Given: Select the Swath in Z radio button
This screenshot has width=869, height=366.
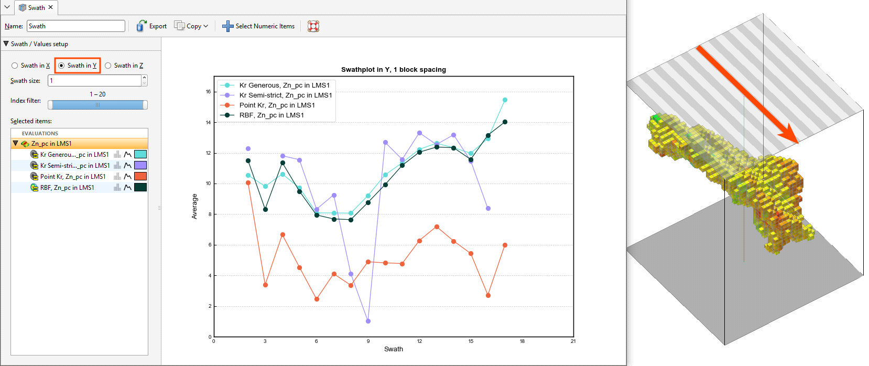Looking at the screenshot, I should click(108, 66).
